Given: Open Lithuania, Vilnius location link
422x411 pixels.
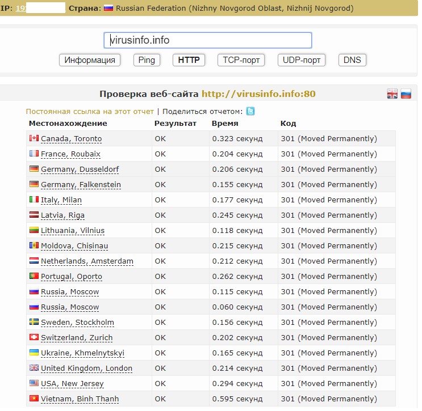Looking at the screenshot, I should pyautogui.click(x=73, y=231).
